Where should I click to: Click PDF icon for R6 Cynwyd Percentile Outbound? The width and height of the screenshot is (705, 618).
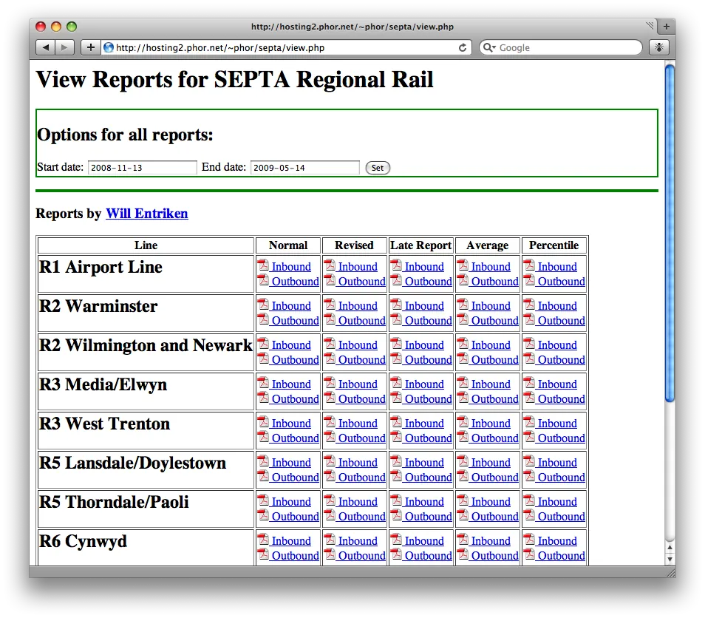click(x=529, y=554)
